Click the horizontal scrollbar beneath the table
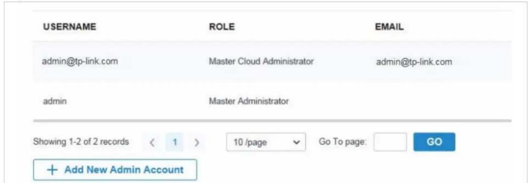 pos(271,121)
